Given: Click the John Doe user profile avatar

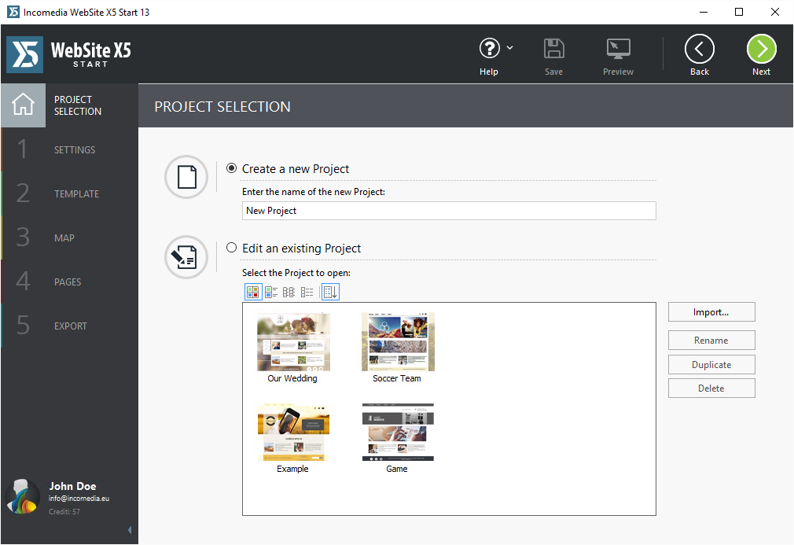Looking at the screenshot, I should (x=21, y=496).
